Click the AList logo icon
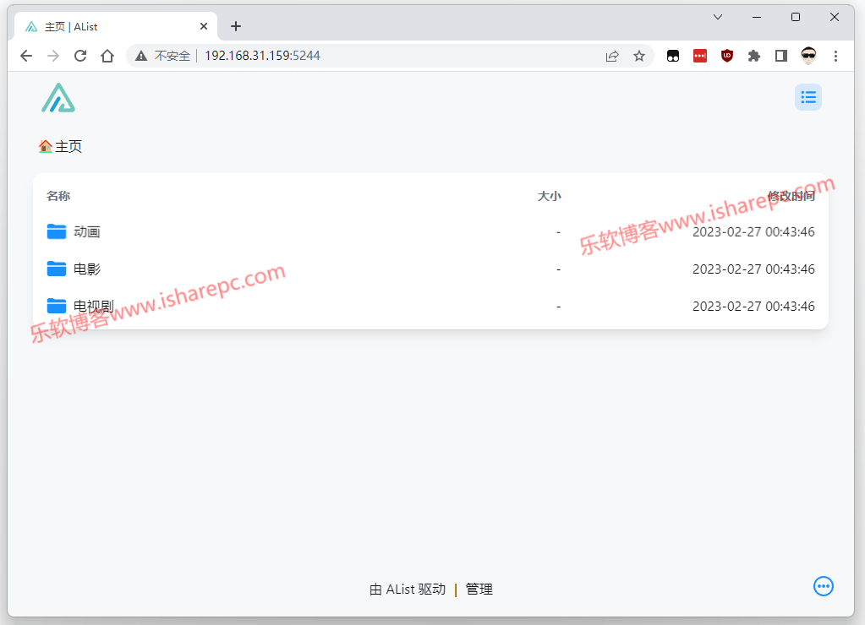The width and height of the screenshot is (865, 625). coord(58,98)
